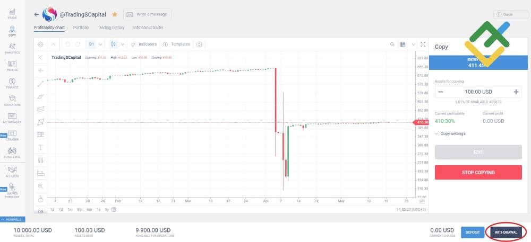Select the chart zoom-in tool
531x242 pixels.
coord(41,186)
